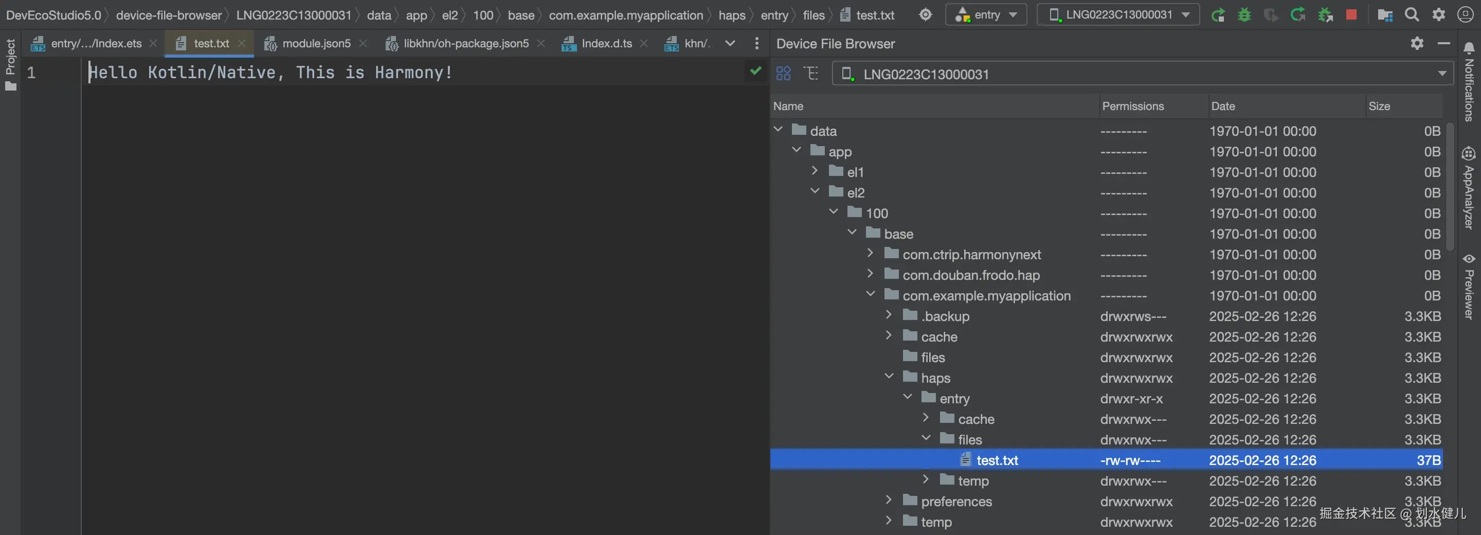The width and height of the screenshot is (1481, 535).
Task: Expand the com.douban.frodo.hap folder
Action: tap(871, 274)
